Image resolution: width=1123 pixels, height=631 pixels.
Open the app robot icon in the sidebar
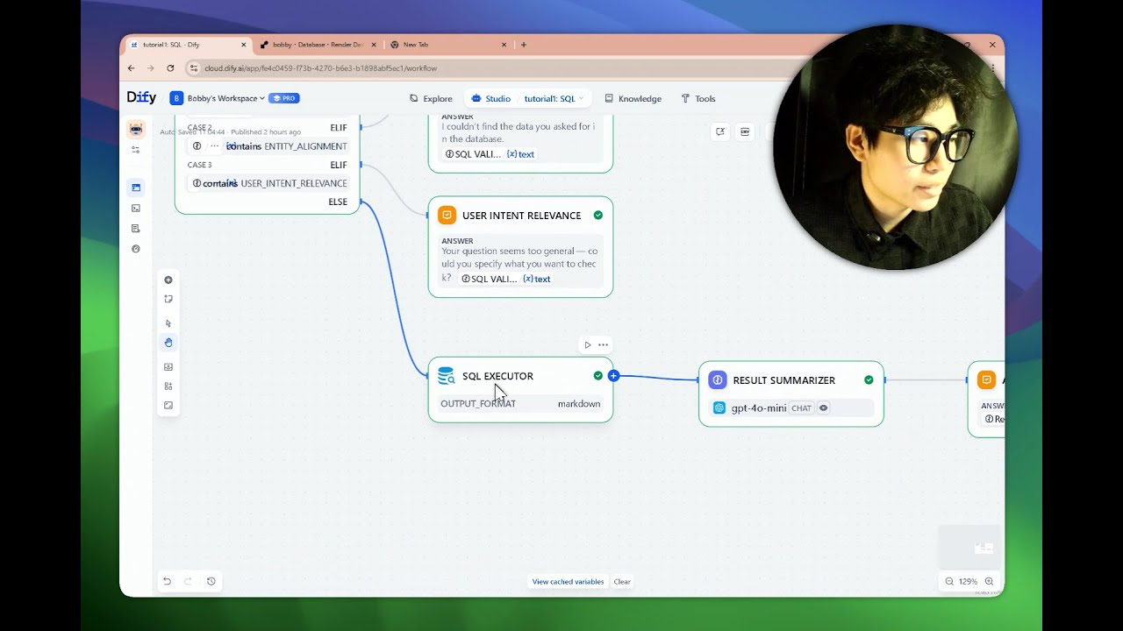click(x=136, y=130)
